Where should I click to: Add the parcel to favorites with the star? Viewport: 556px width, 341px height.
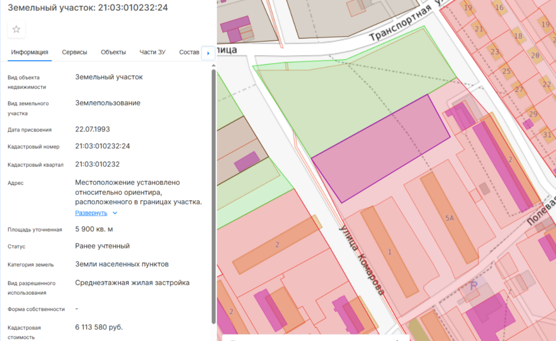[x=16, y=30]
